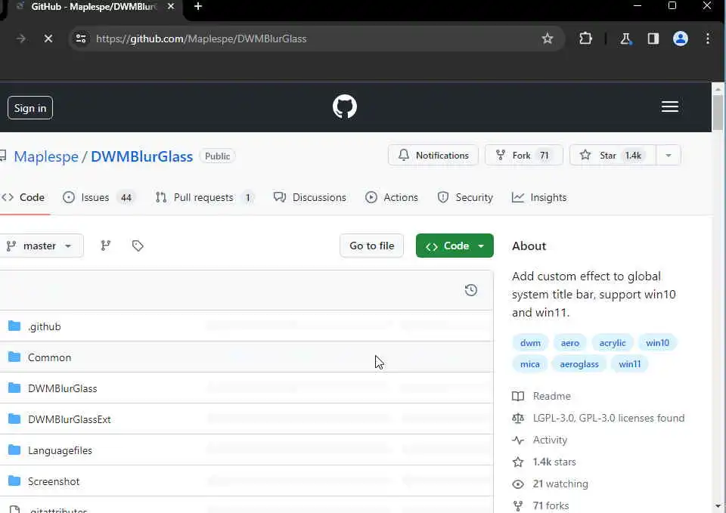The height and width of the screenshot is (513, 726).
Task: Open the Discussions tab
Action: point(310,197)
